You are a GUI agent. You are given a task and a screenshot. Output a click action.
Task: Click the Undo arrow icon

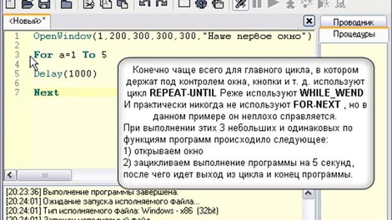145,3
